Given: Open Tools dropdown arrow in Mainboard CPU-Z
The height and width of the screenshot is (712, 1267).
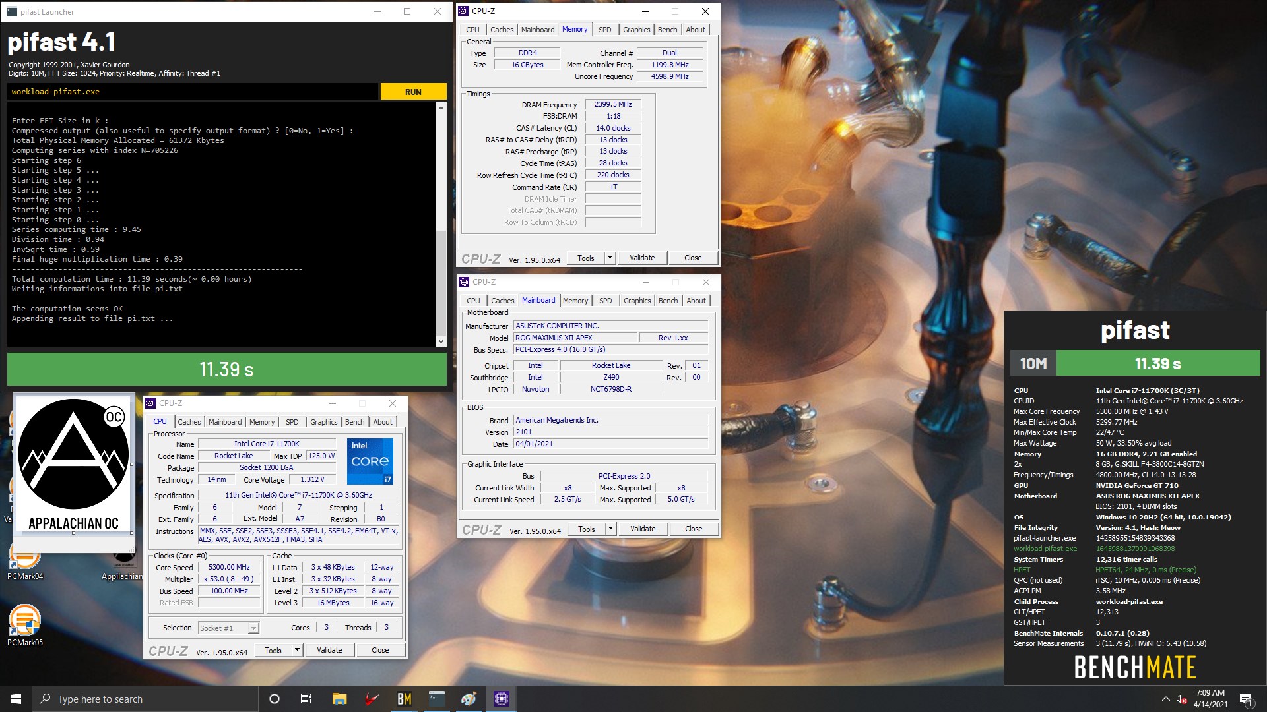Looking at the screenshot, I should pos(611,529).
